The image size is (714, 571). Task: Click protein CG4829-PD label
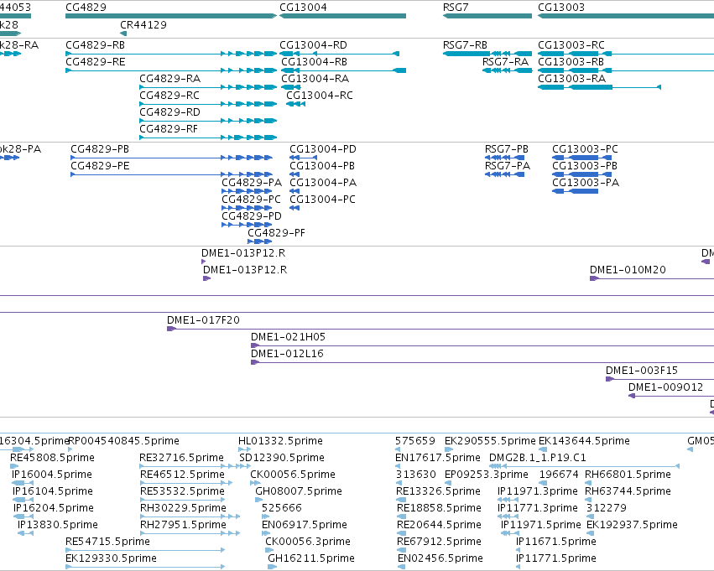(x=252, y=216)
